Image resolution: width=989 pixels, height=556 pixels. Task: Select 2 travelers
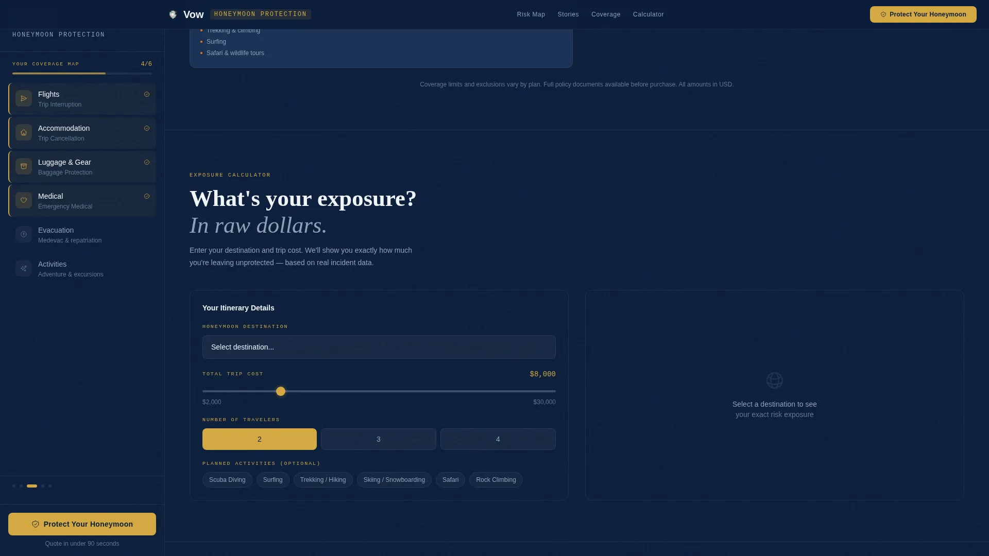[260, 439]
